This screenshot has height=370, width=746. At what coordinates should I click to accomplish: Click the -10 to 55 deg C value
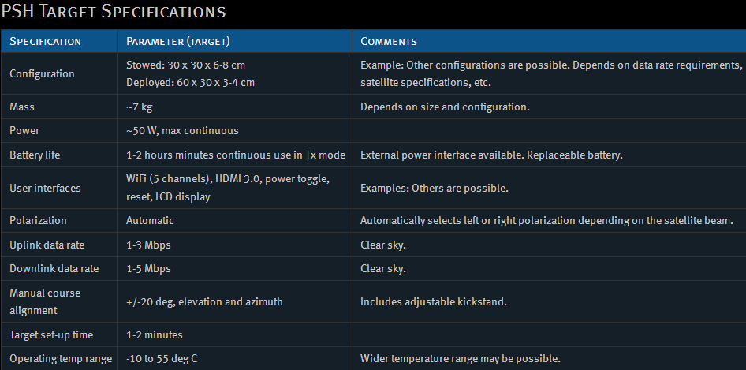162,359
